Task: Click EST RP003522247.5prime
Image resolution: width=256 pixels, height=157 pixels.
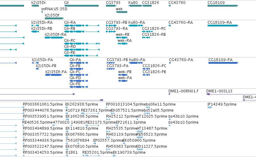Action: [43, 146]
